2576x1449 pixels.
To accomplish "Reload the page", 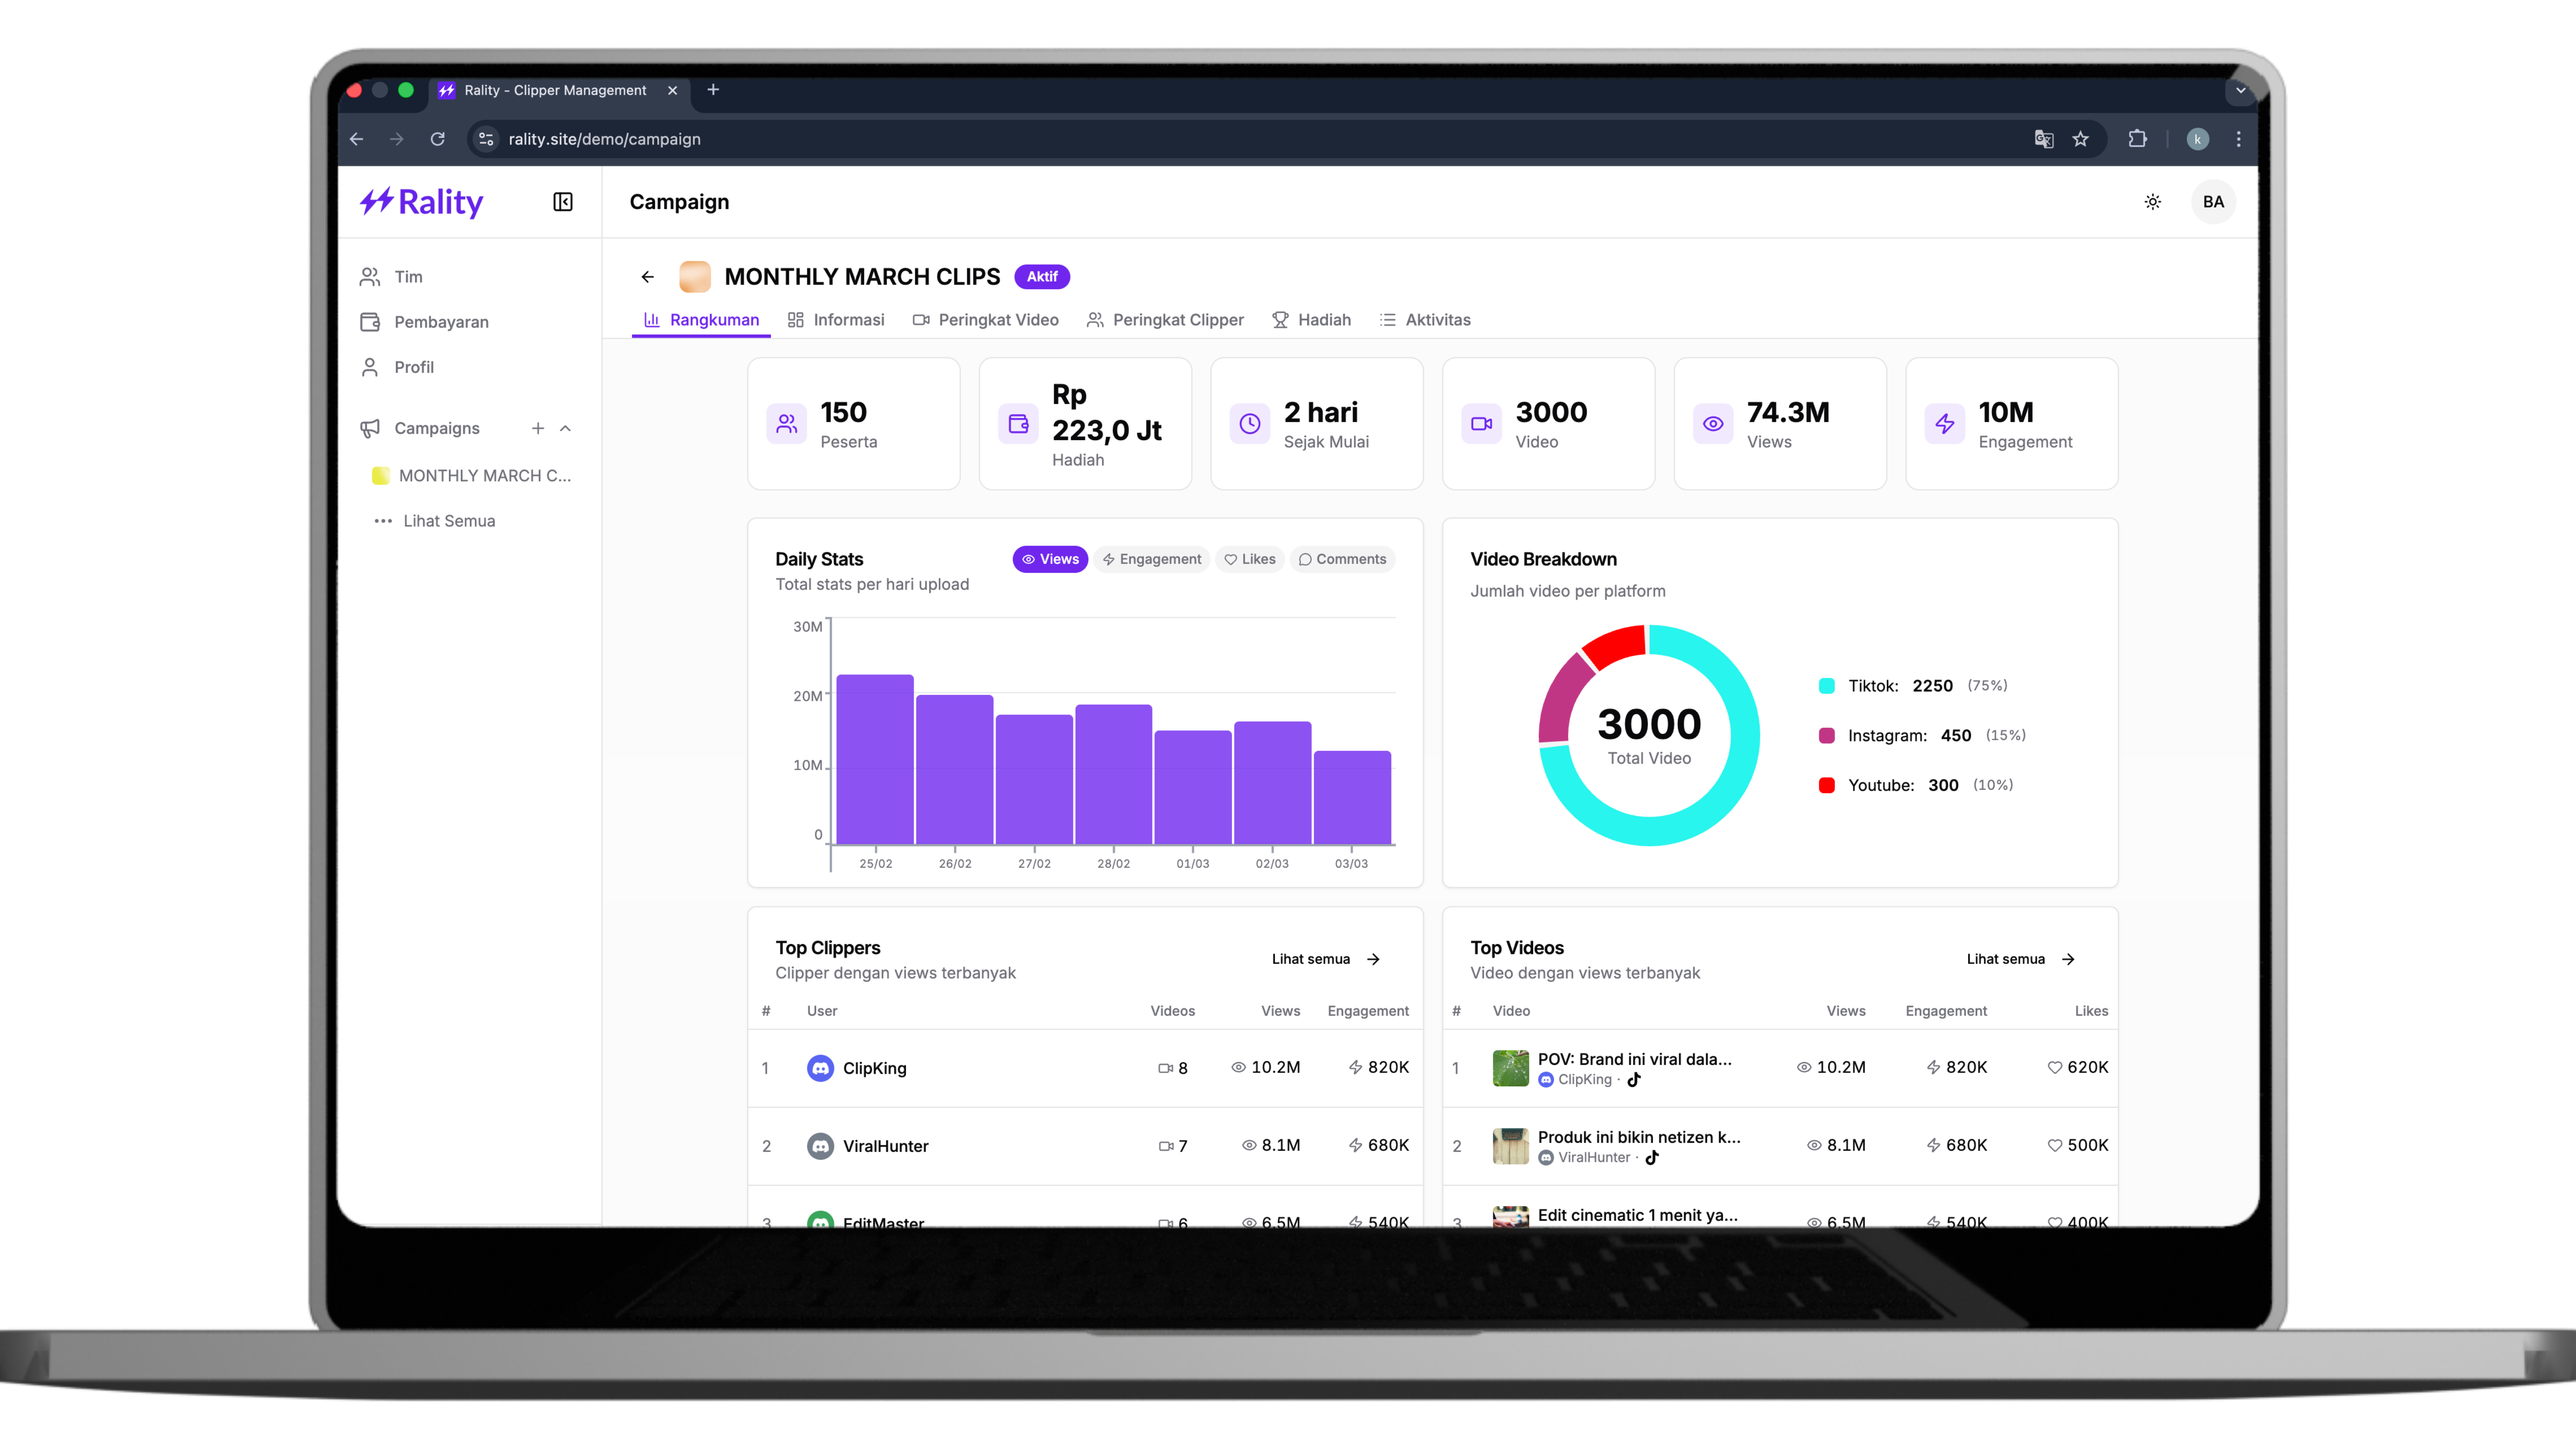I will pos(438,139).
